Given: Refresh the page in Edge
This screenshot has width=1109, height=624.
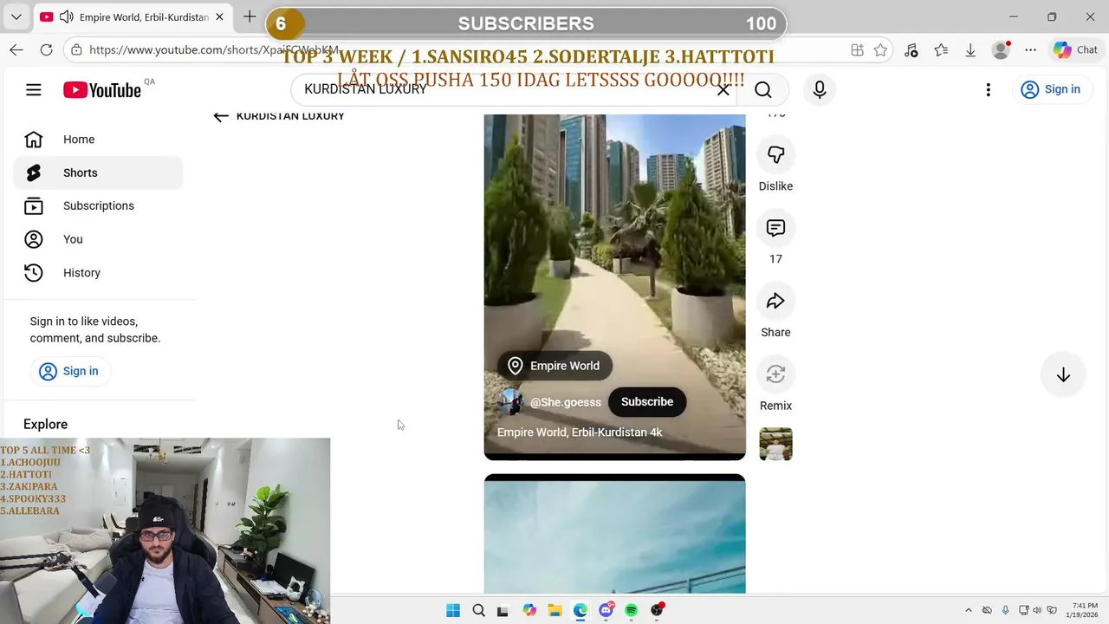Looking at the screenshot, I should (x=47, y=50).
